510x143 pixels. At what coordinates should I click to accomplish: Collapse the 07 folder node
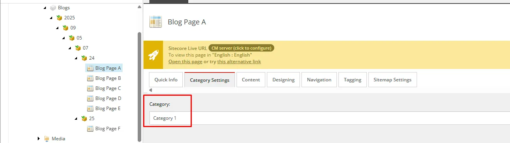[70, 48]
